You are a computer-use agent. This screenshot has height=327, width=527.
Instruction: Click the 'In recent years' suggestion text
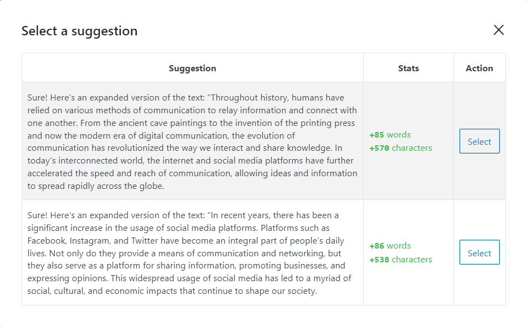[189, 253]
